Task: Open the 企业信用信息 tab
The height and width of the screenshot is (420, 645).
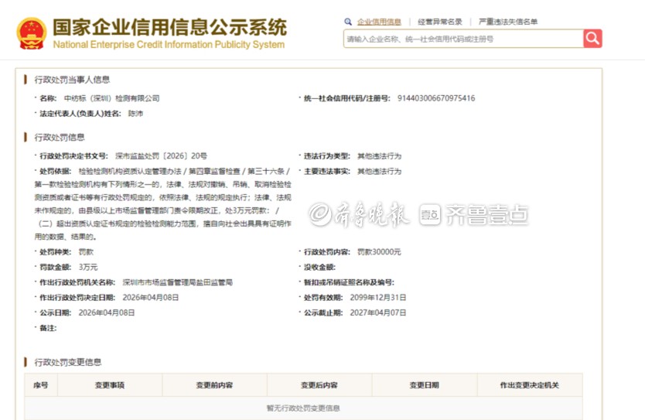Action: [379, 22]
